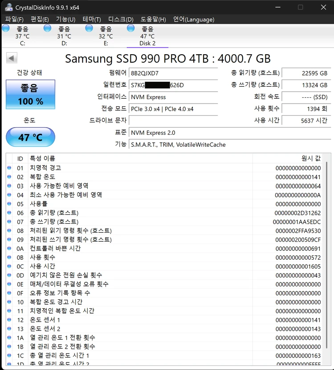Open the 파일(F) menu
334x370 pixels.
(x=14, y=19)
